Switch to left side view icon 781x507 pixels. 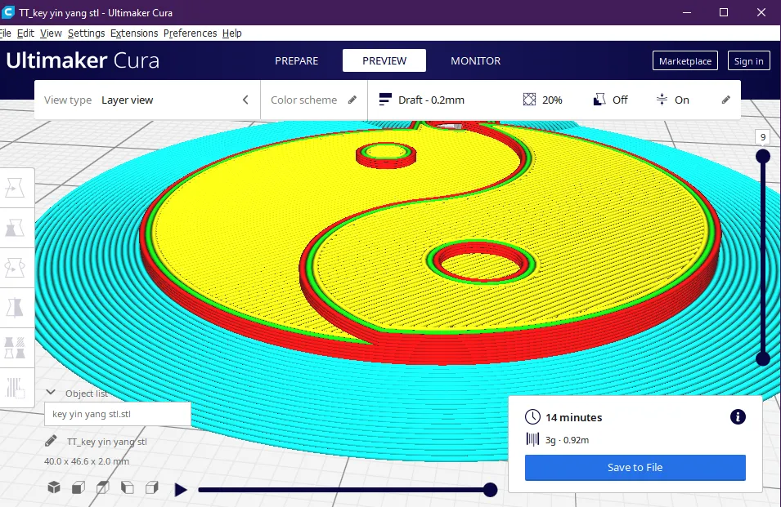[x=127, y=487]
